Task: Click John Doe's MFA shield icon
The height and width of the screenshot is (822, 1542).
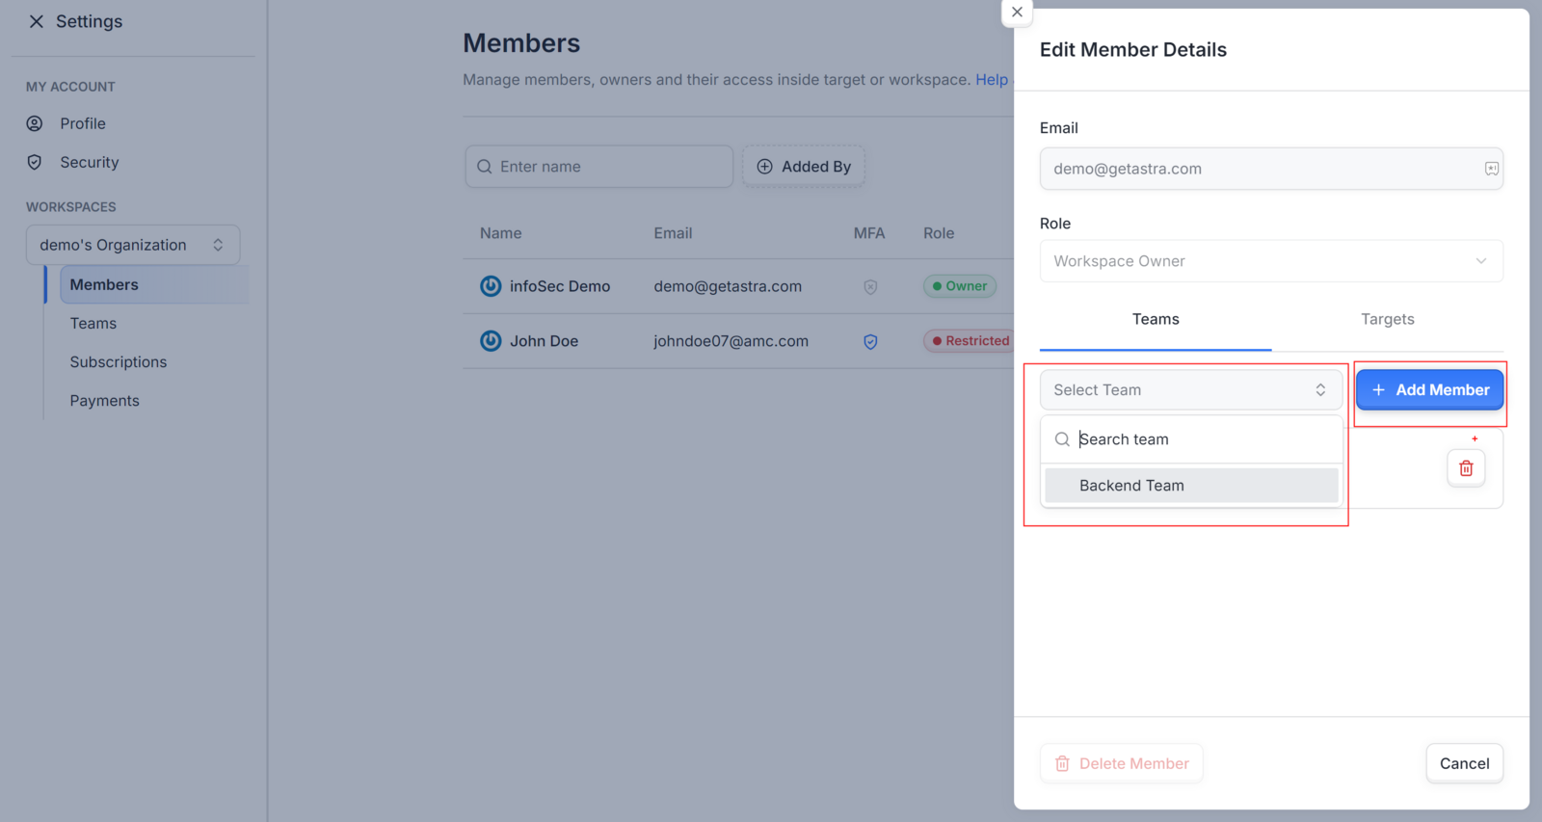Action: [870, 341]
